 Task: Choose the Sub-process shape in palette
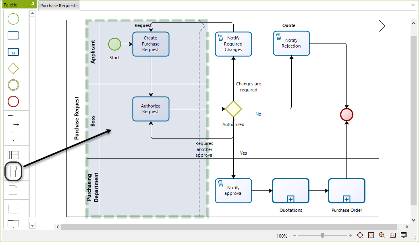(13, 52)
